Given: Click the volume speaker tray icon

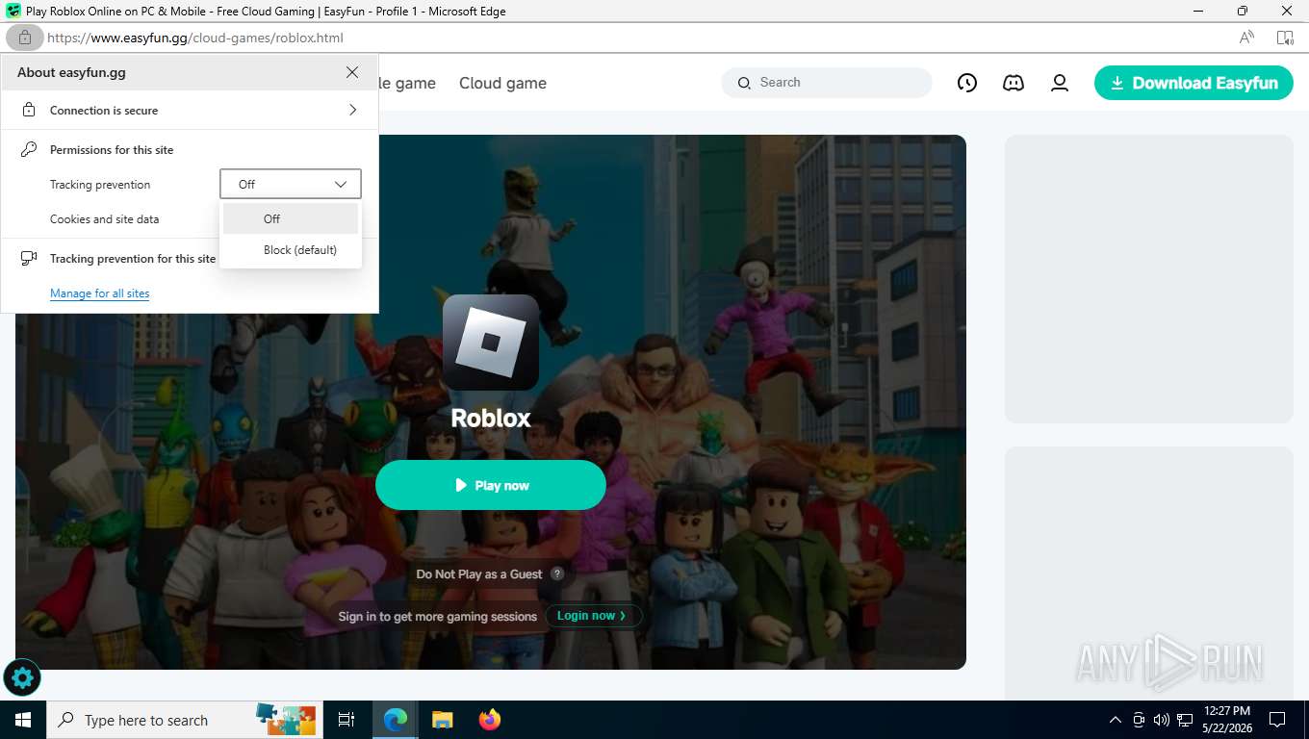Looking at the screenshot, I should click(1161, 720).
